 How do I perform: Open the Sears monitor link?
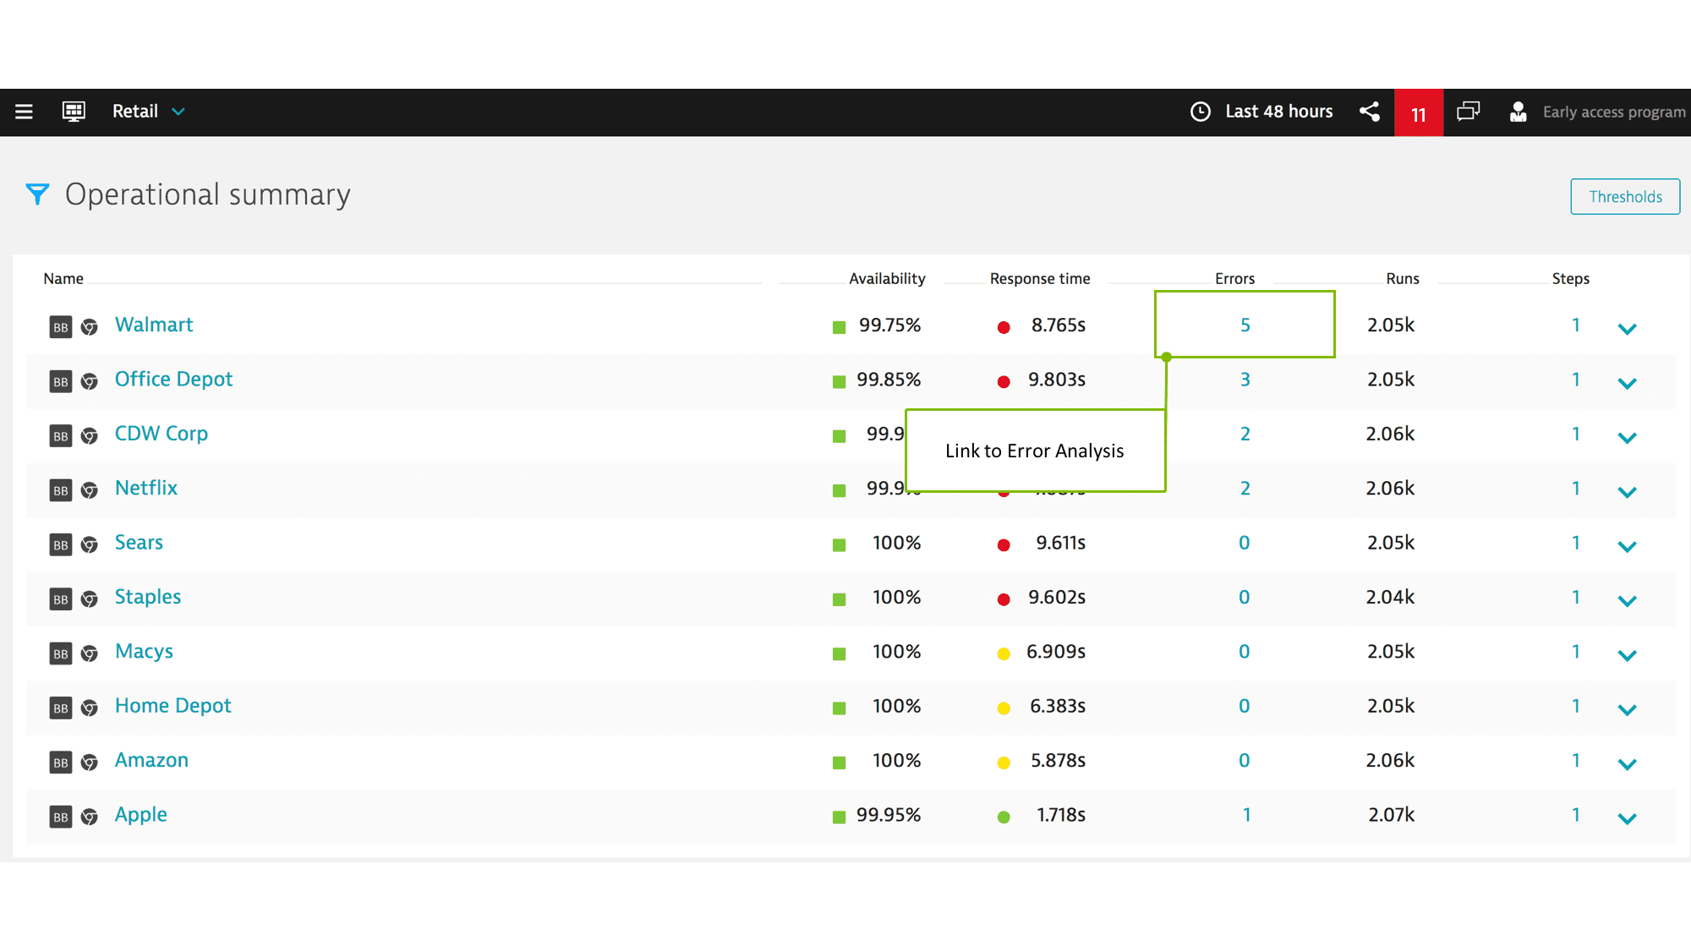pyautogui.click(x=139, y=543)
